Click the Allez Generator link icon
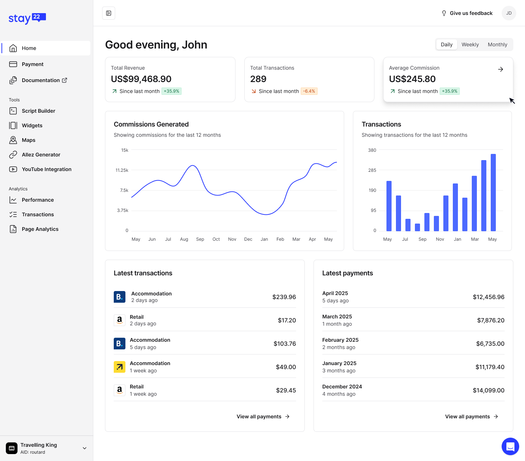Viewport: 525px width, 461px height. pyautogui.click(x=13, y=155)
